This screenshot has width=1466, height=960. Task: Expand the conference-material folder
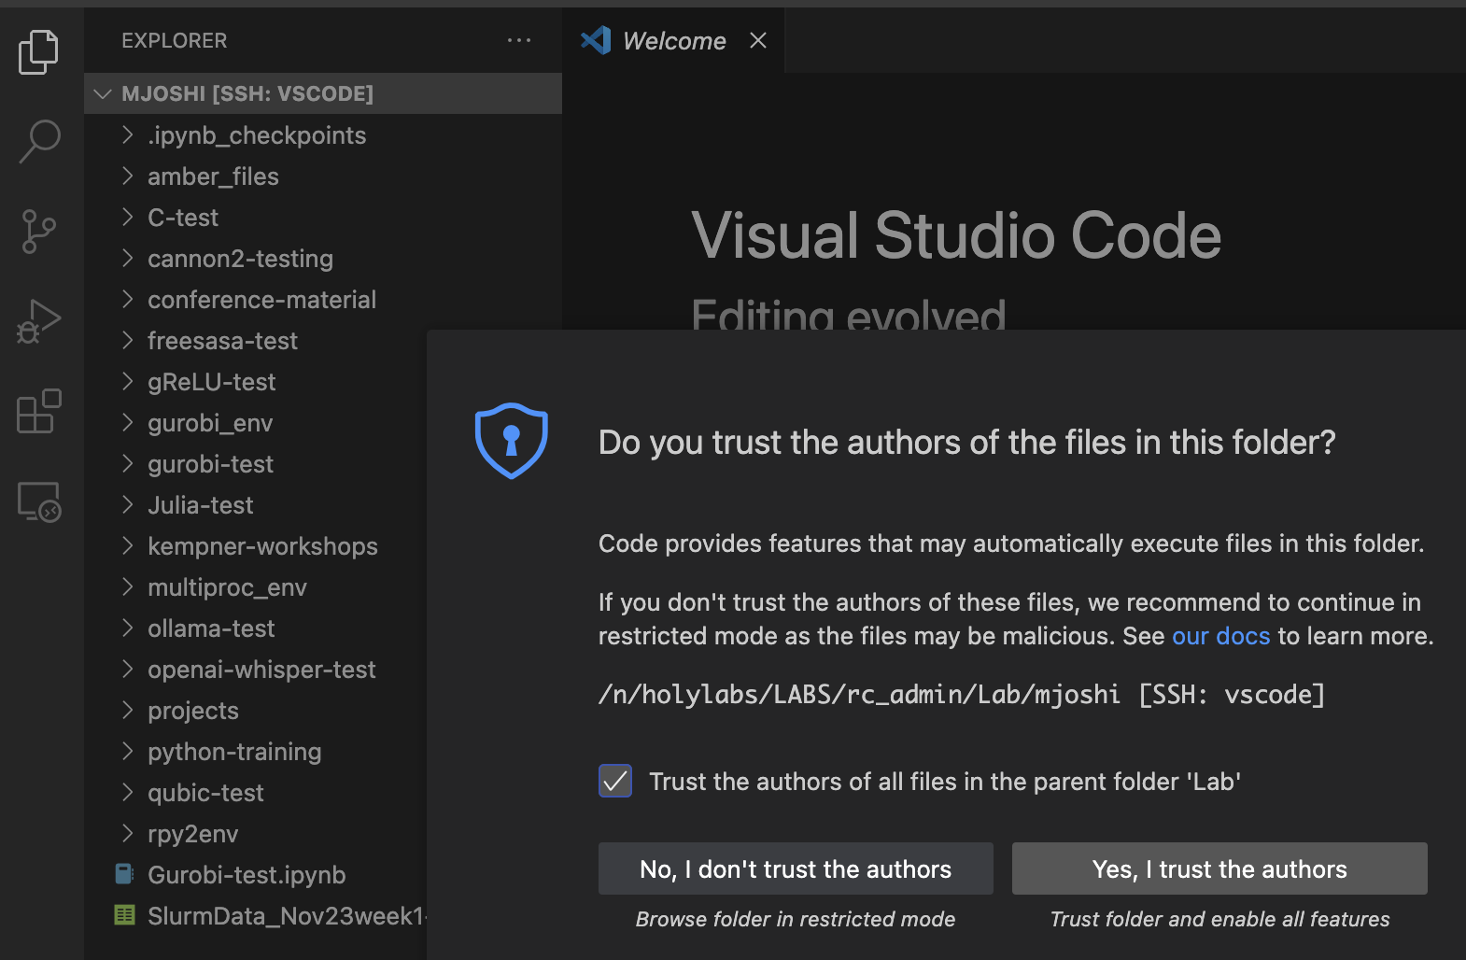click(261, 300)
